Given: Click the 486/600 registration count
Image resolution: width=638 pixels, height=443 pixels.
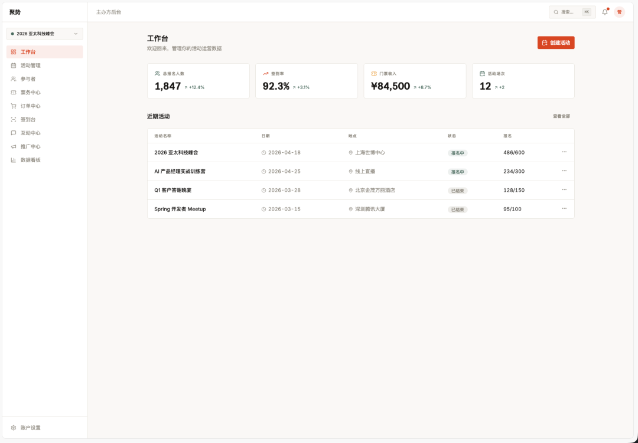Looking at the screenshot, I should (x=514, y=153).
